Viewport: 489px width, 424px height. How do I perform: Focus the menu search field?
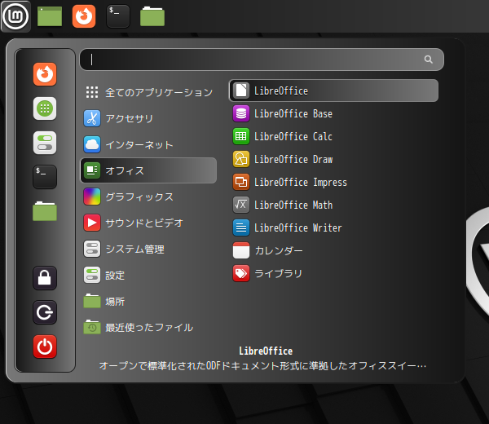[262, 60]
